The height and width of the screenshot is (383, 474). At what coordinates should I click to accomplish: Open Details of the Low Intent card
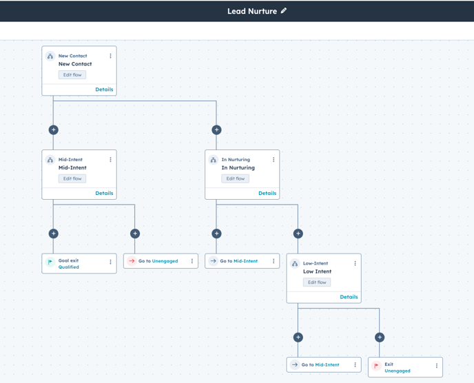tap(349, 297)
